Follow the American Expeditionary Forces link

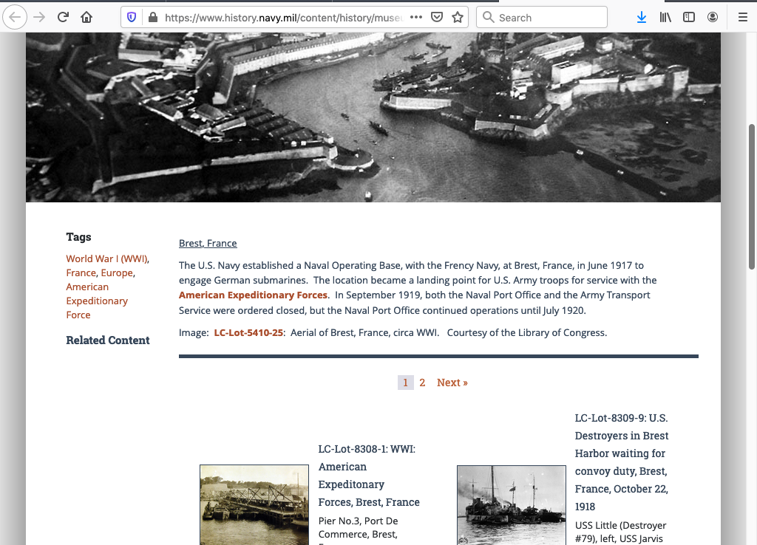pyautogui.click(x=253, y=295)
